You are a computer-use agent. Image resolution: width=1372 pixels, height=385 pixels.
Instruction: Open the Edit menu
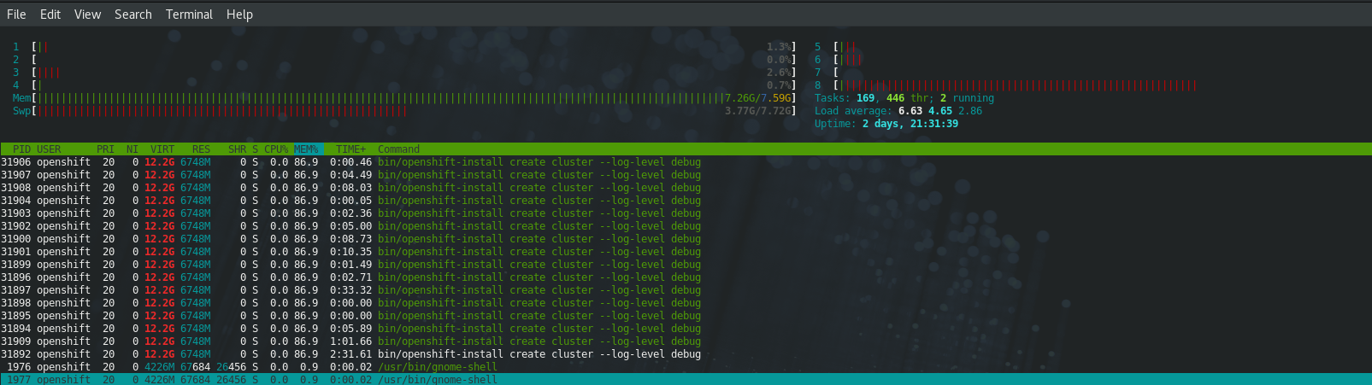pos(50,15)
